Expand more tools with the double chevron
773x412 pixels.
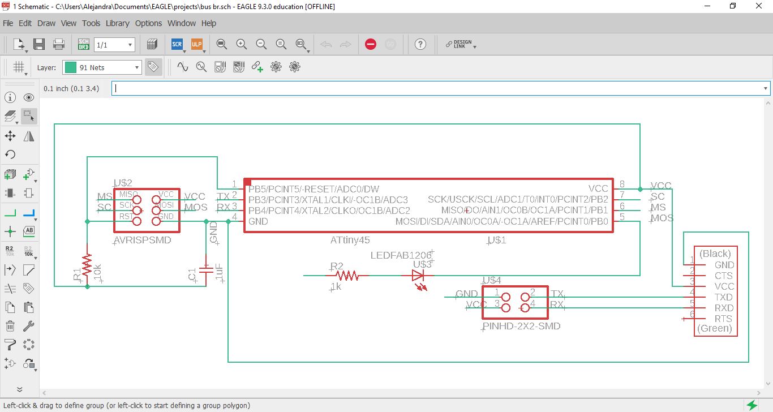[x=19, y=389]
